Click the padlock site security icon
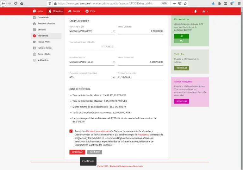243x170 pixels. (55, 3)
